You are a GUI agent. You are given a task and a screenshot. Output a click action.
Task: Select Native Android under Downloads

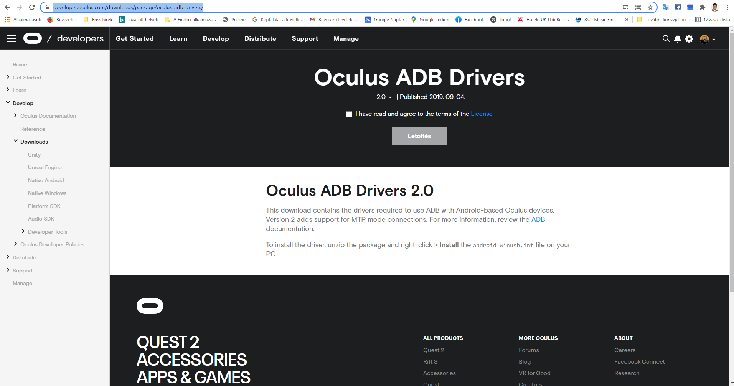(46, 180)
